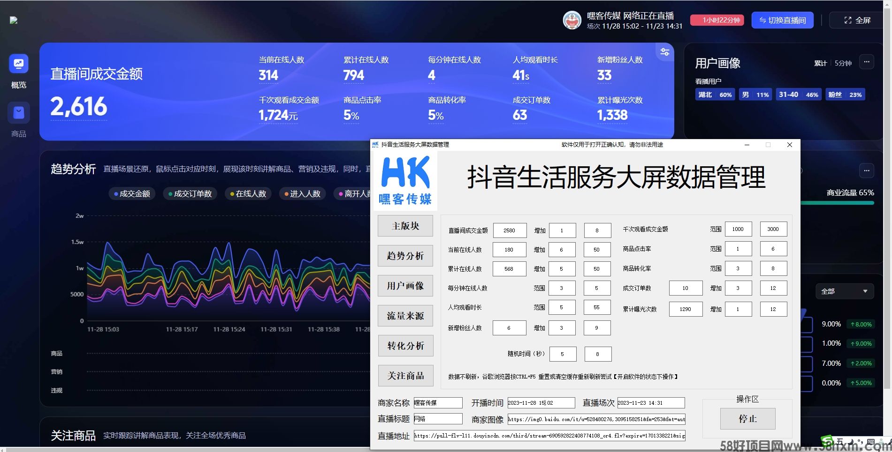Open the more options button beside 商业流量
The width and height of the screenshot is (892, 452).
click(x=867, y=171)
